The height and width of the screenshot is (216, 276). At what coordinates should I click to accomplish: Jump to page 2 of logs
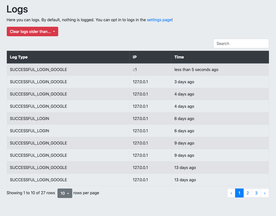tap(248, 193)
